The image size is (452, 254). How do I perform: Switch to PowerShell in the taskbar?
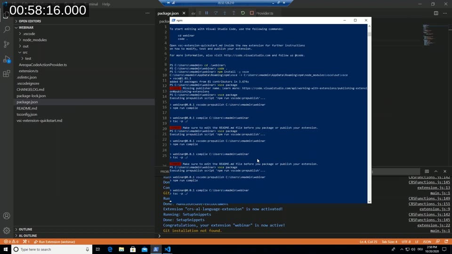coord(156,249)
